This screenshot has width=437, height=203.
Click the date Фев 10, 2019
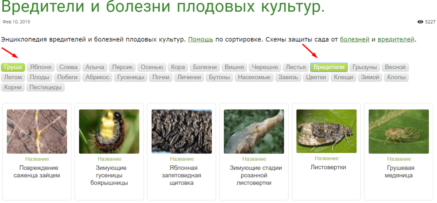coord(16,22)
